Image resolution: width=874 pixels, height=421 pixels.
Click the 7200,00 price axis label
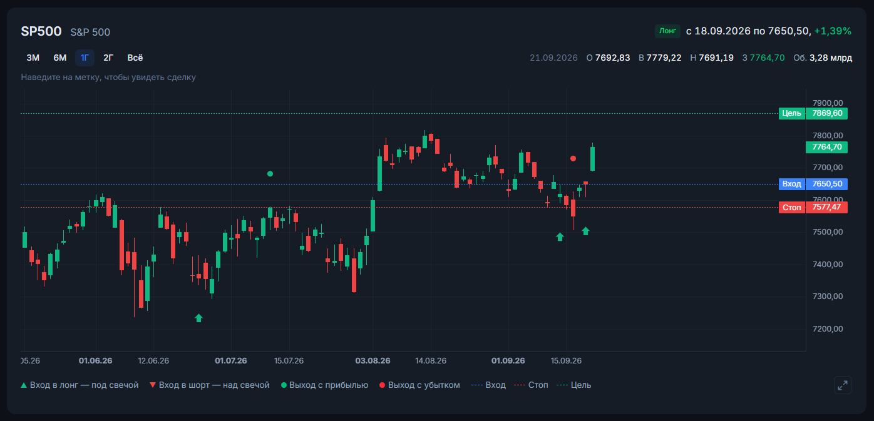(x=828, y=329)
